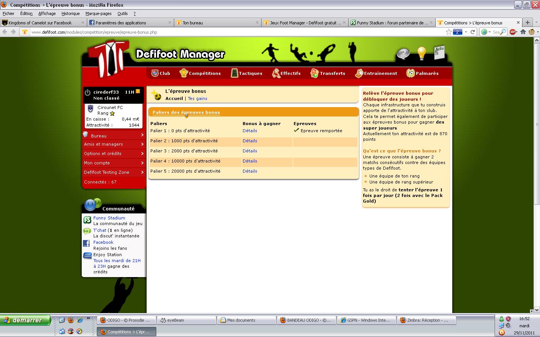
Task: Open a new tab with the plus button
Action: pyautogui.click(x=527, y=22)
